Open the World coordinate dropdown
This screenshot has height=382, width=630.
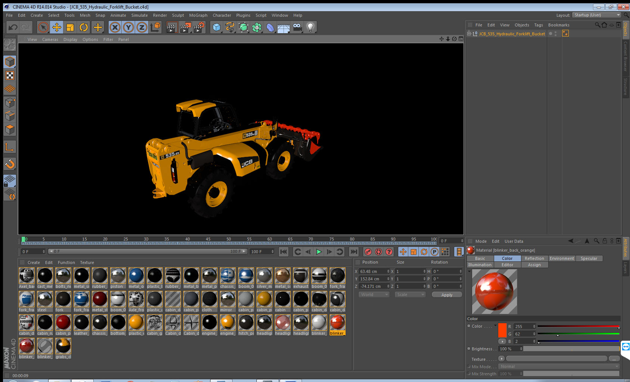click(374, 295)
